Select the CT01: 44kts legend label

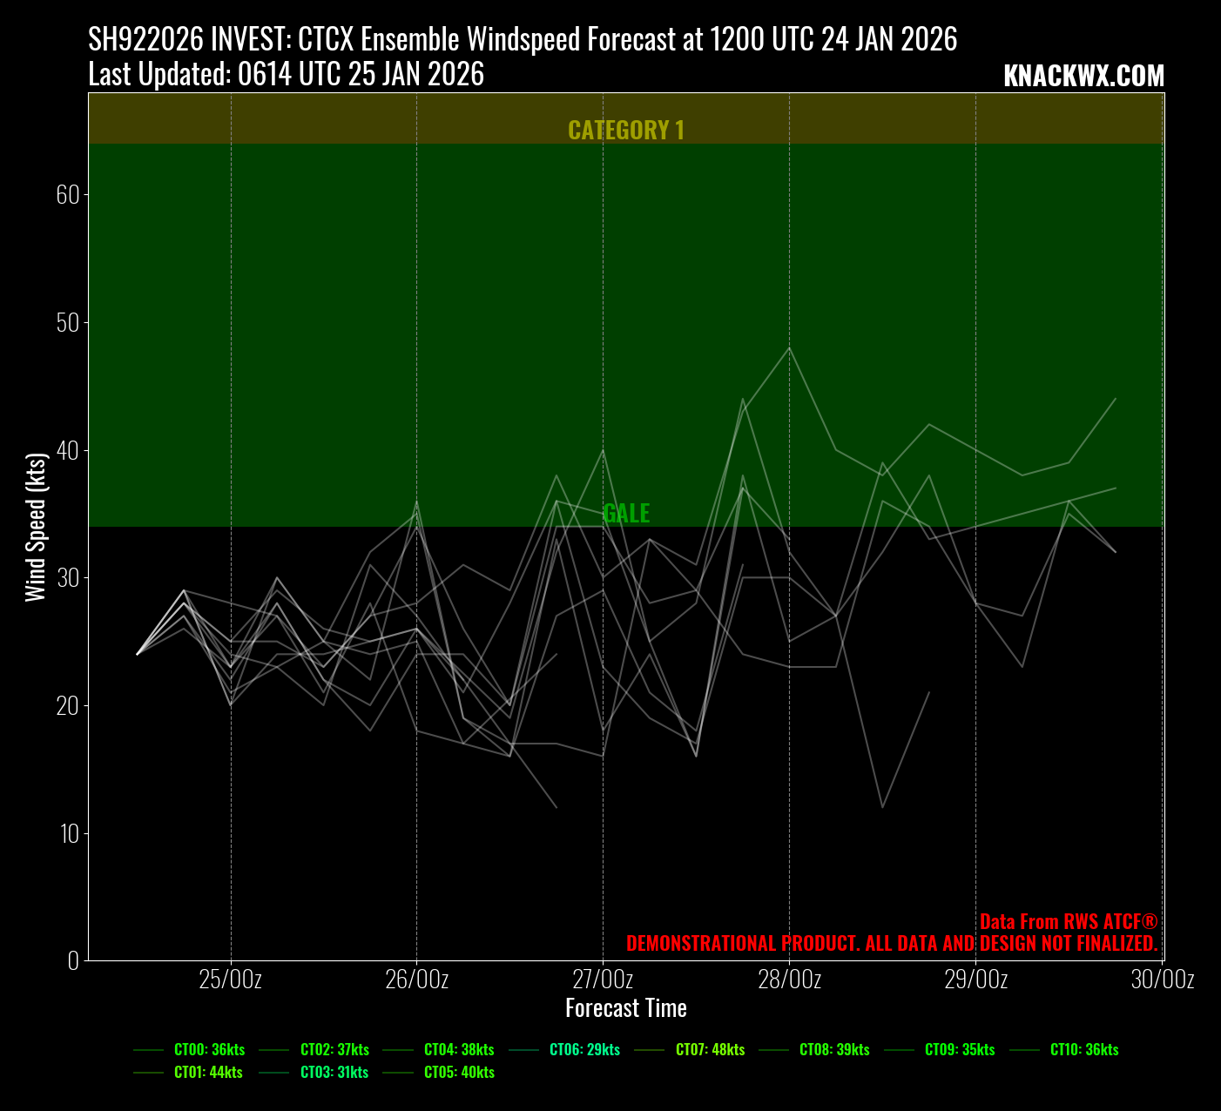[x=208, y=1073]
